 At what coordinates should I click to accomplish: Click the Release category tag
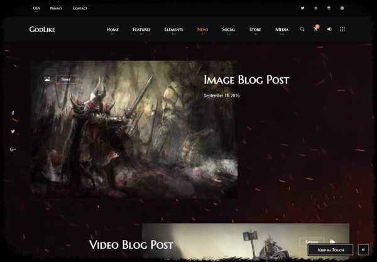312,241
